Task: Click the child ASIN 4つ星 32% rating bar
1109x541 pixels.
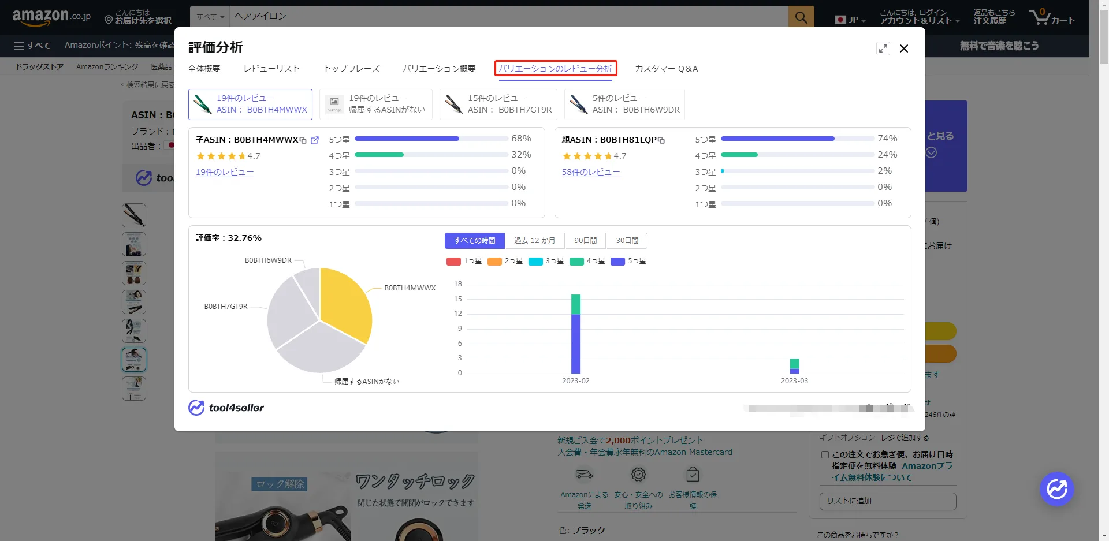Action: click(x=431, y=155)
